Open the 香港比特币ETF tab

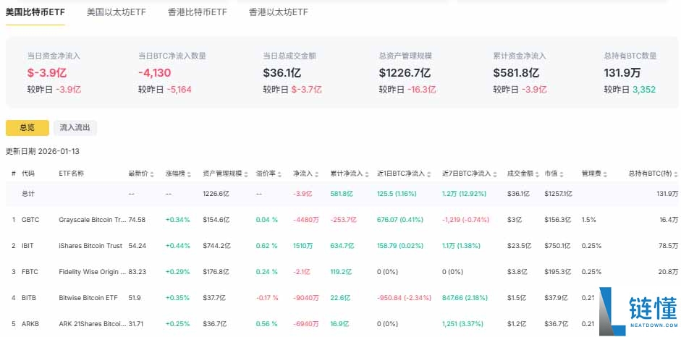(x=197, y=12)
